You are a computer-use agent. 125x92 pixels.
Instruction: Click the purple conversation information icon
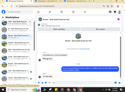118,19
